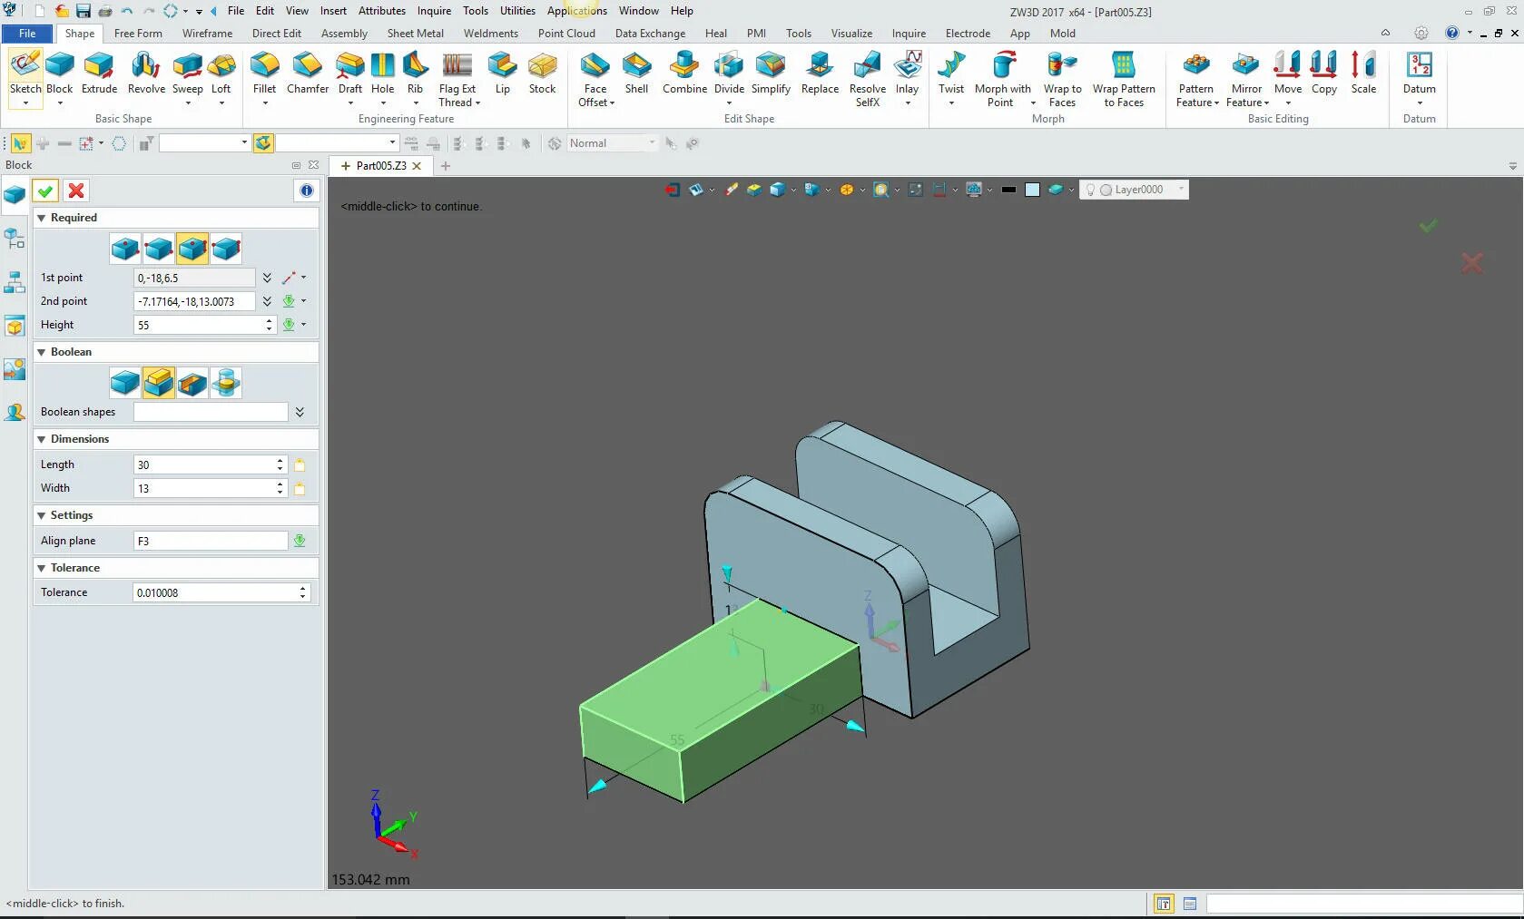Screen dimensions: 1524x919
Task: Select the Add boolean option icon
Action: 159,383
